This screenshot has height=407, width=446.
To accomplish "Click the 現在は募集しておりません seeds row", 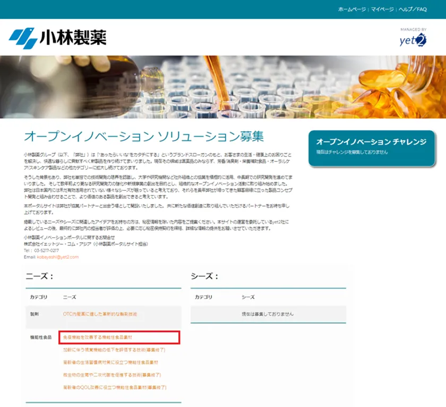I will [268, 314].
